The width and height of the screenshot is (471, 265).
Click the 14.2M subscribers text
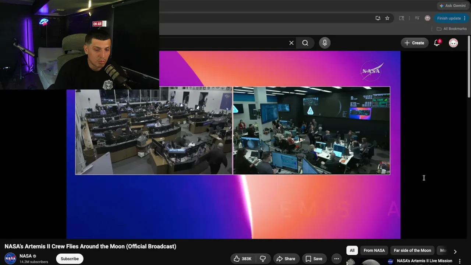[x=34, y=262]
